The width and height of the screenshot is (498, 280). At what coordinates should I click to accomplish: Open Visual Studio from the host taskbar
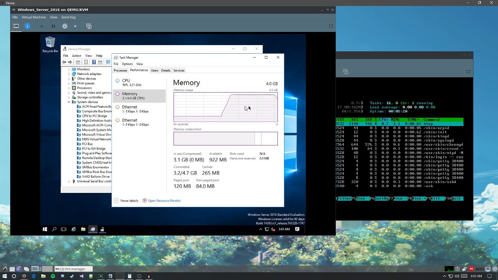[x=82, y=276]
